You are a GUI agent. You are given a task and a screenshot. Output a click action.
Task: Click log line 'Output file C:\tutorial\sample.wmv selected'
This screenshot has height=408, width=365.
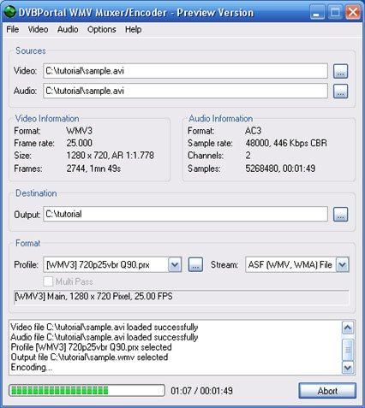[x=89, y=358]
